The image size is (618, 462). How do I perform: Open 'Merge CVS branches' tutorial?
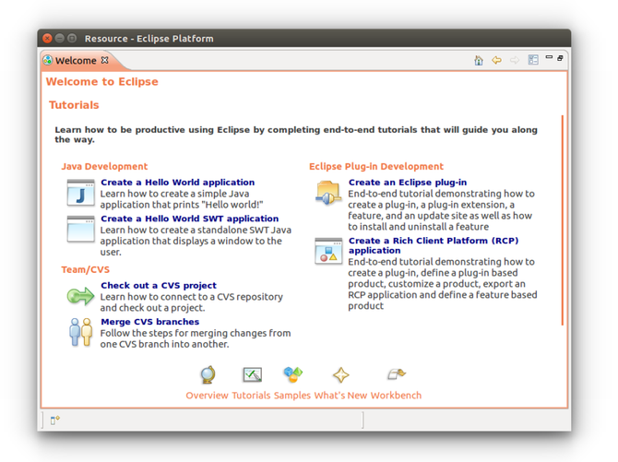pyautogui.click(x=149, y=322)
